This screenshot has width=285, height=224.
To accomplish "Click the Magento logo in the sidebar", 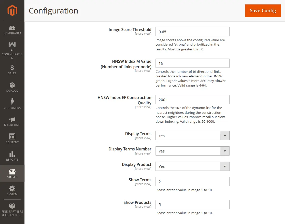I will coord(12,10).
